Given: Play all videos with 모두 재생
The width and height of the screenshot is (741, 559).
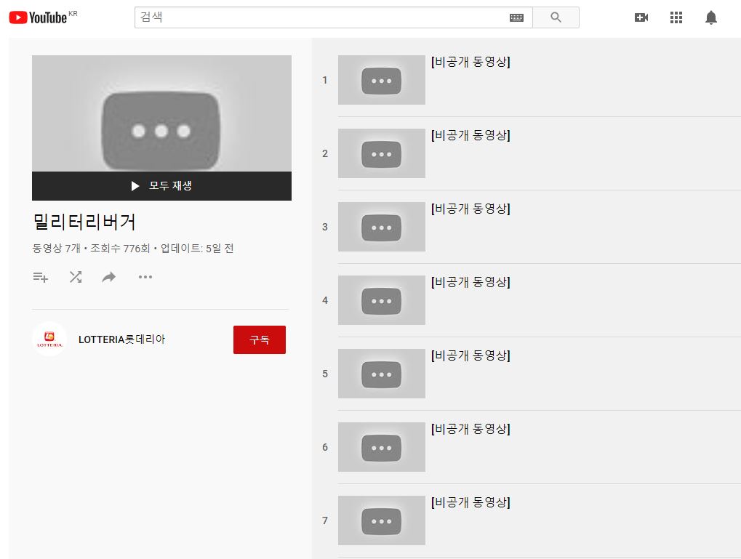Looking at the screenshot, I should (161, 186).
